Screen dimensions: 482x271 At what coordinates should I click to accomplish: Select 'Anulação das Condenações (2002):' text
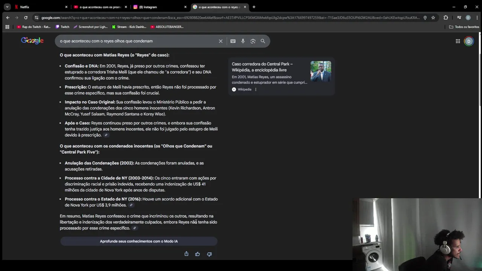click(x=99, y=163)
